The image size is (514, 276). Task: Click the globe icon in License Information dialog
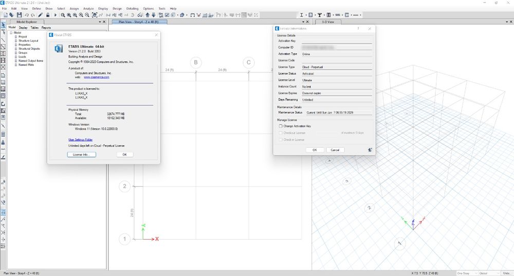[370, 150]
